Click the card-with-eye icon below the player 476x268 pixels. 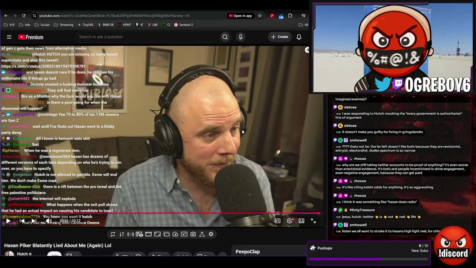[139, 234]
